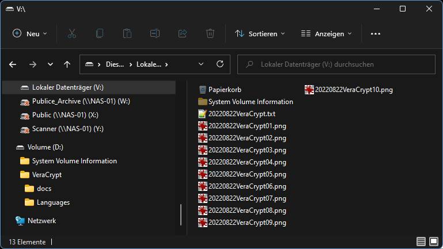Expand the Anzeigen view options

tap(326, 34)
